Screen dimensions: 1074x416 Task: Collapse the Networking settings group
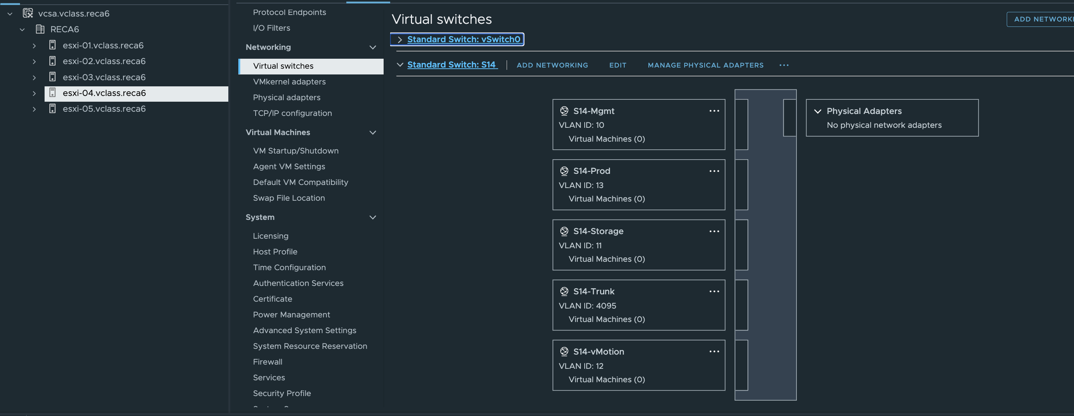click(x=373, y=48)
